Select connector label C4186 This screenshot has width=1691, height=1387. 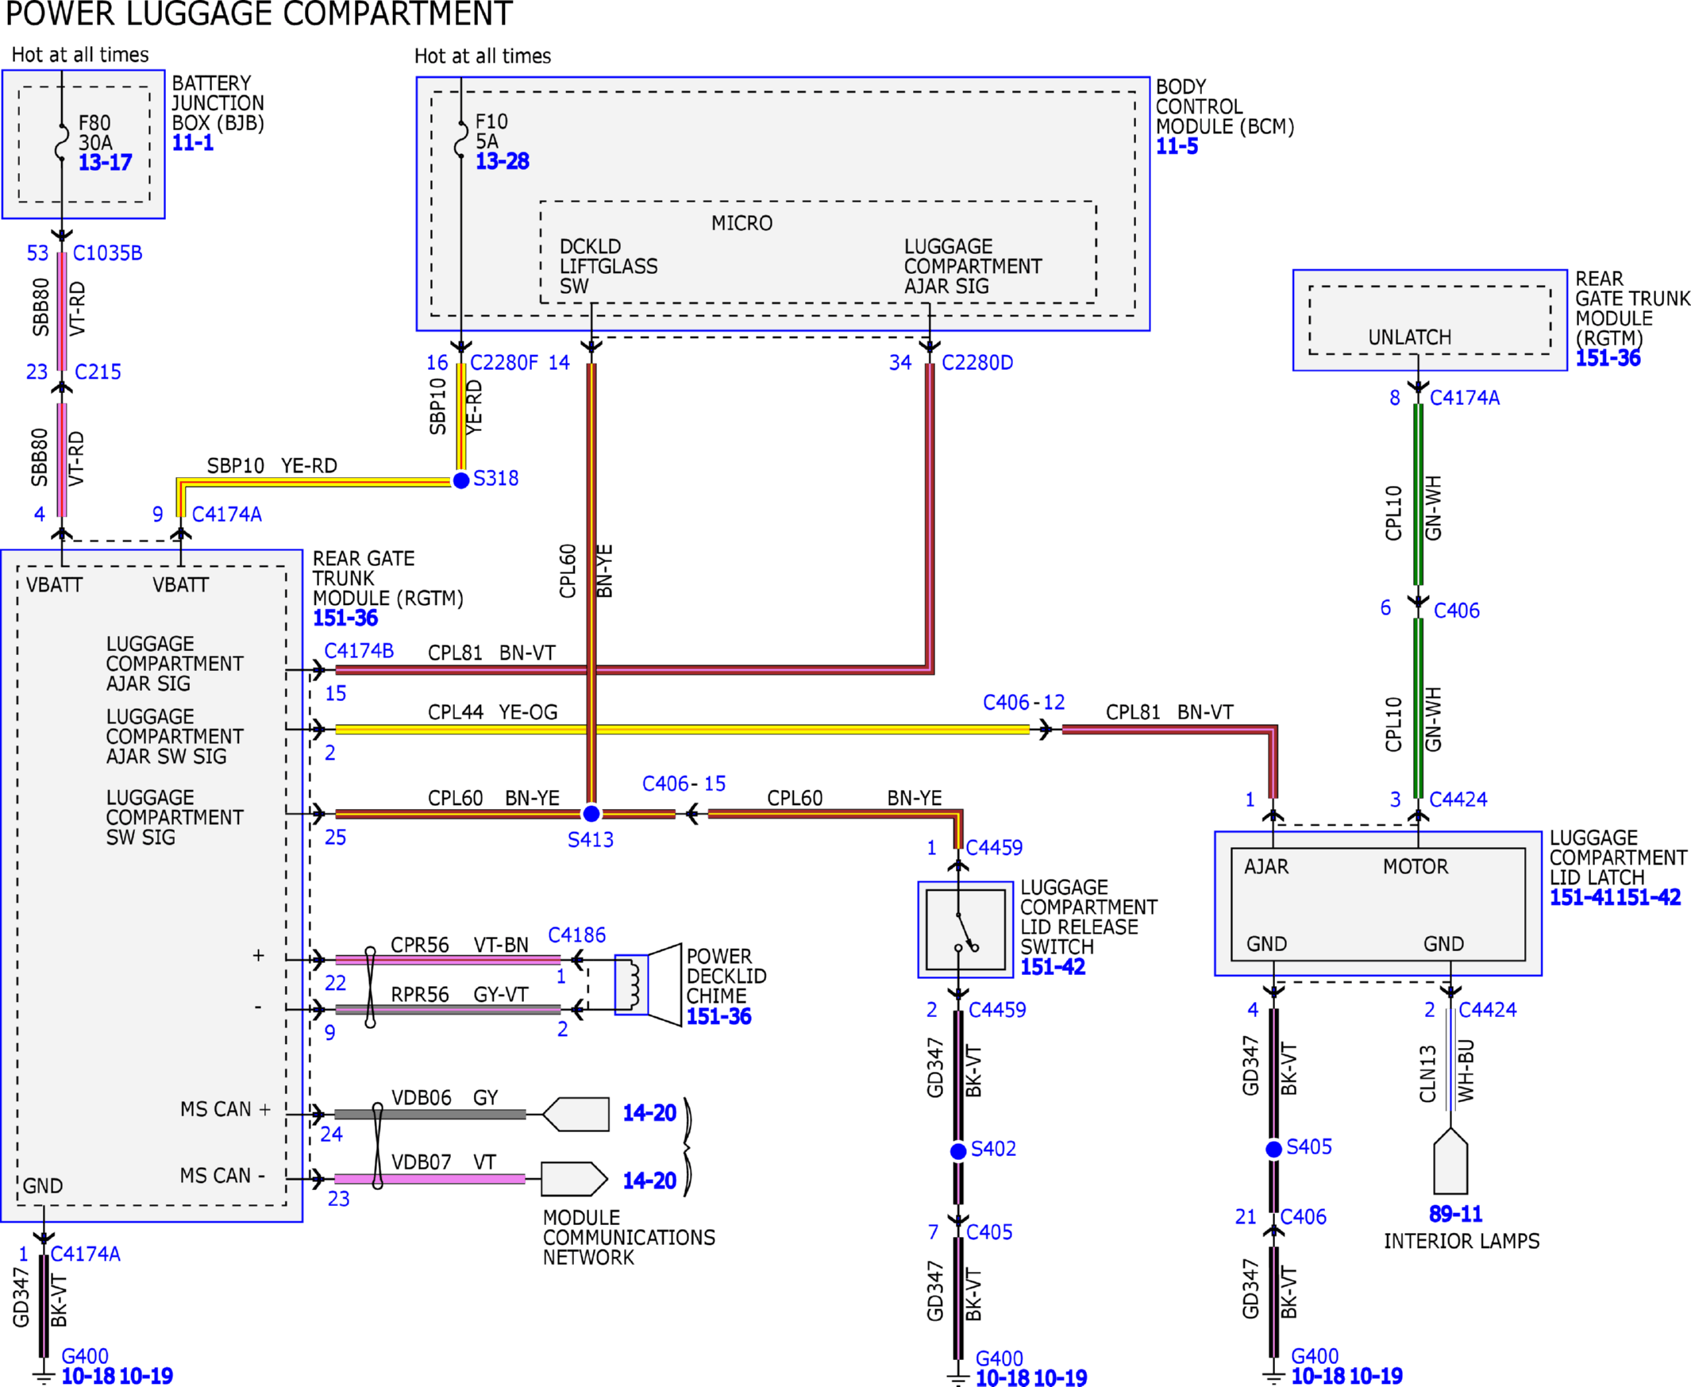point(576,934)
